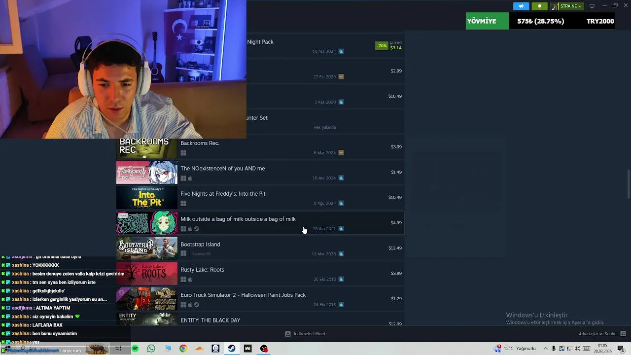The height and width of the screenshot is (355, 631).
Task: Click the Bootstrap Island cover thumbnail
Action: tap(147, 248)
